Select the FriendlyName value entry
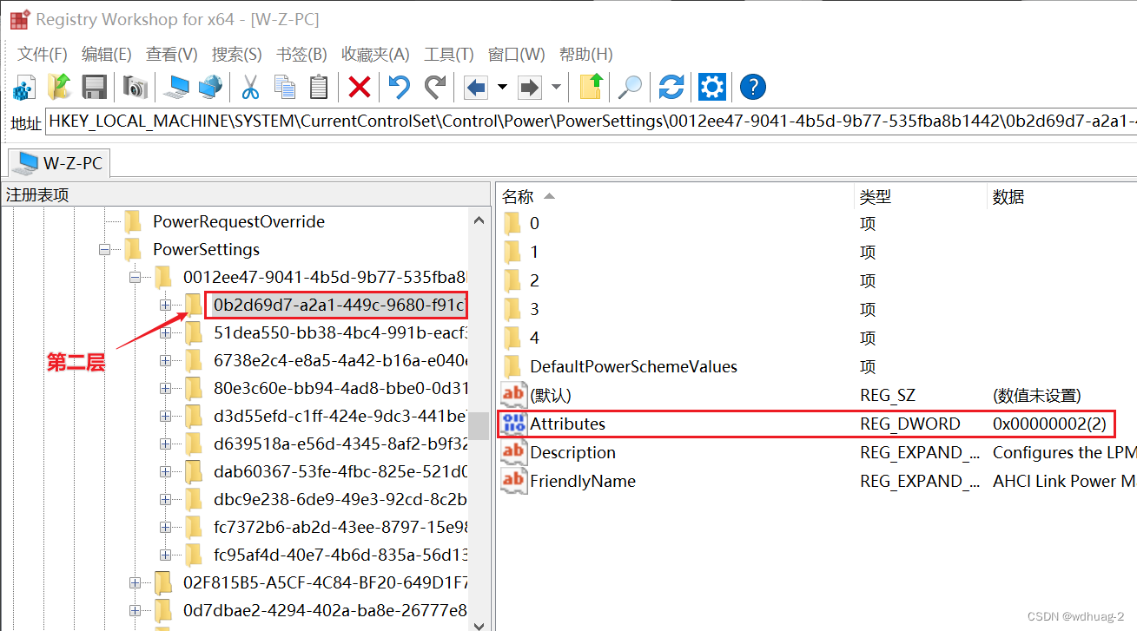The width and height of the screenshot is (1137, 631). [x=583, y=481]
